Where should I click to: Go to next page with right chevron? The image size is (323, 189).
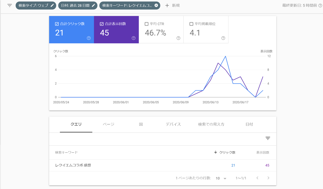tap(268, 178)
